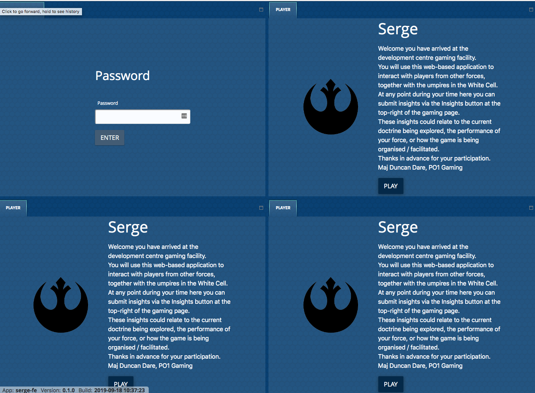Open the password manager icon inside the Password field
Viewport: 535px width, 393px height.
(x=184, y=116)
